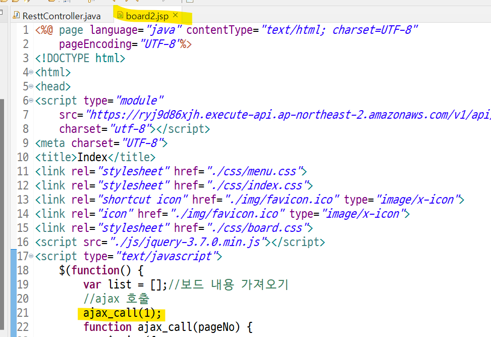
Task: Click the "text/html; charset=UTF-8" contentType value
Action: point(340,30)
